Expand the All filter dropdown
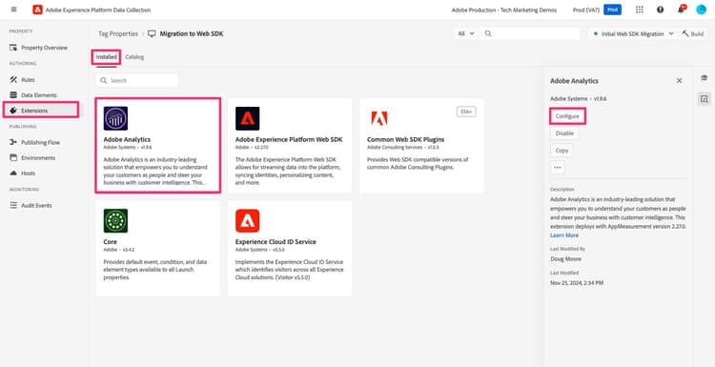This screenshot has height=367, width=715. tap(466, 33)
